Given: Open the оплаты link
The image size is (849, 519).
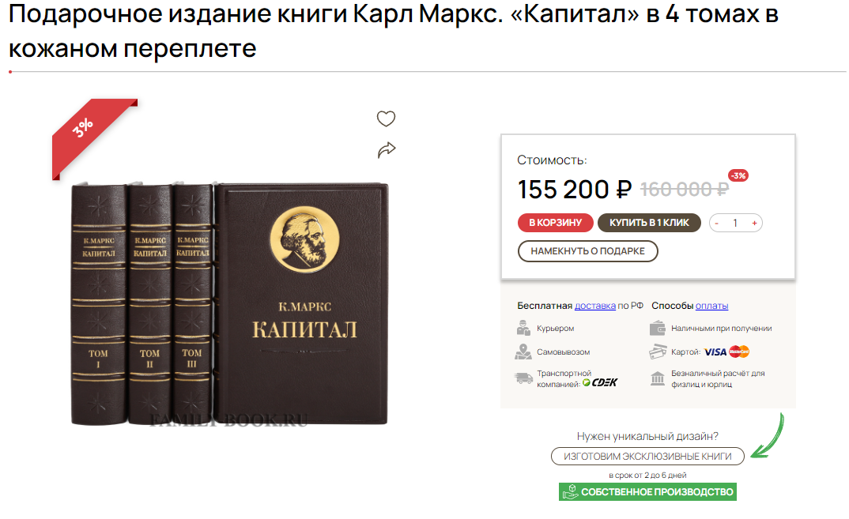Looking at the screenshot, I should click(x=711, y=306).
